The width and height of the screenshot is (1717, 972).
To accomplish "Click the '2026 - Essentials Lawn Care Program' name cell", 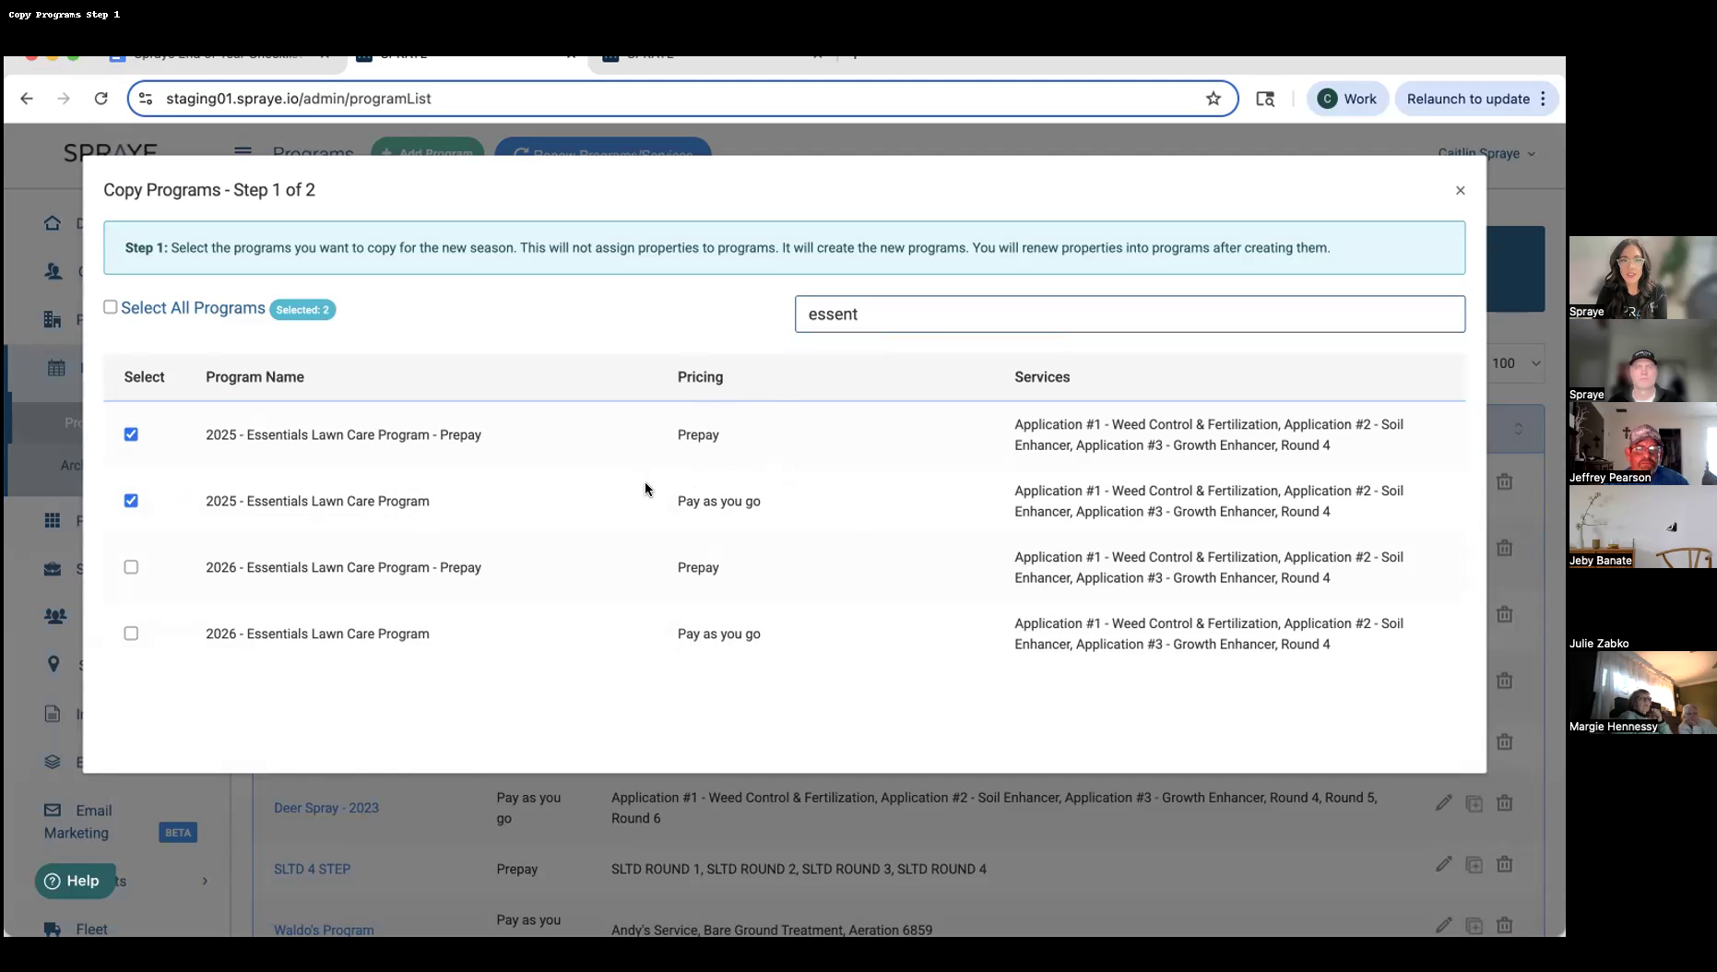I will click(x=317, y=634).
